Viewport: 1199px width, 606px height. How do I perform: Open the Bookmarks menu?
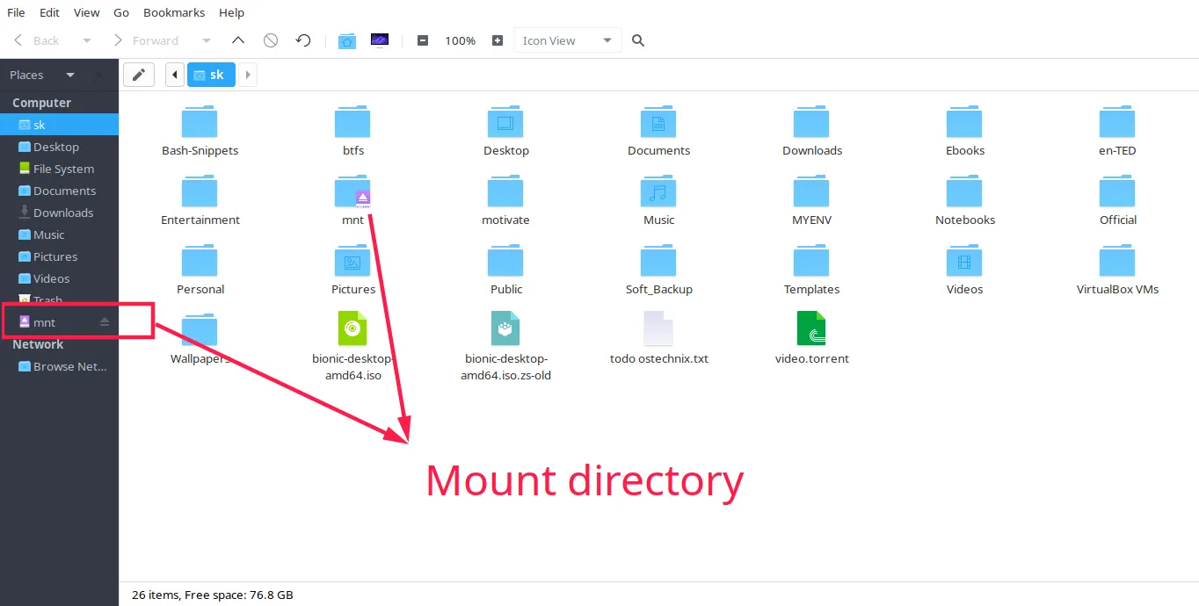[174, 12]
